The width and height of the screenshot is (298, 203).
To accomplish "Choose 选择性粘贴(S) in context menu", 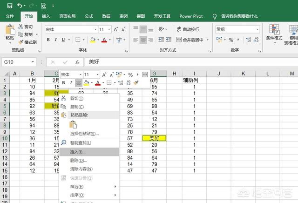I will pyautogui.click(x=89, y=134).
